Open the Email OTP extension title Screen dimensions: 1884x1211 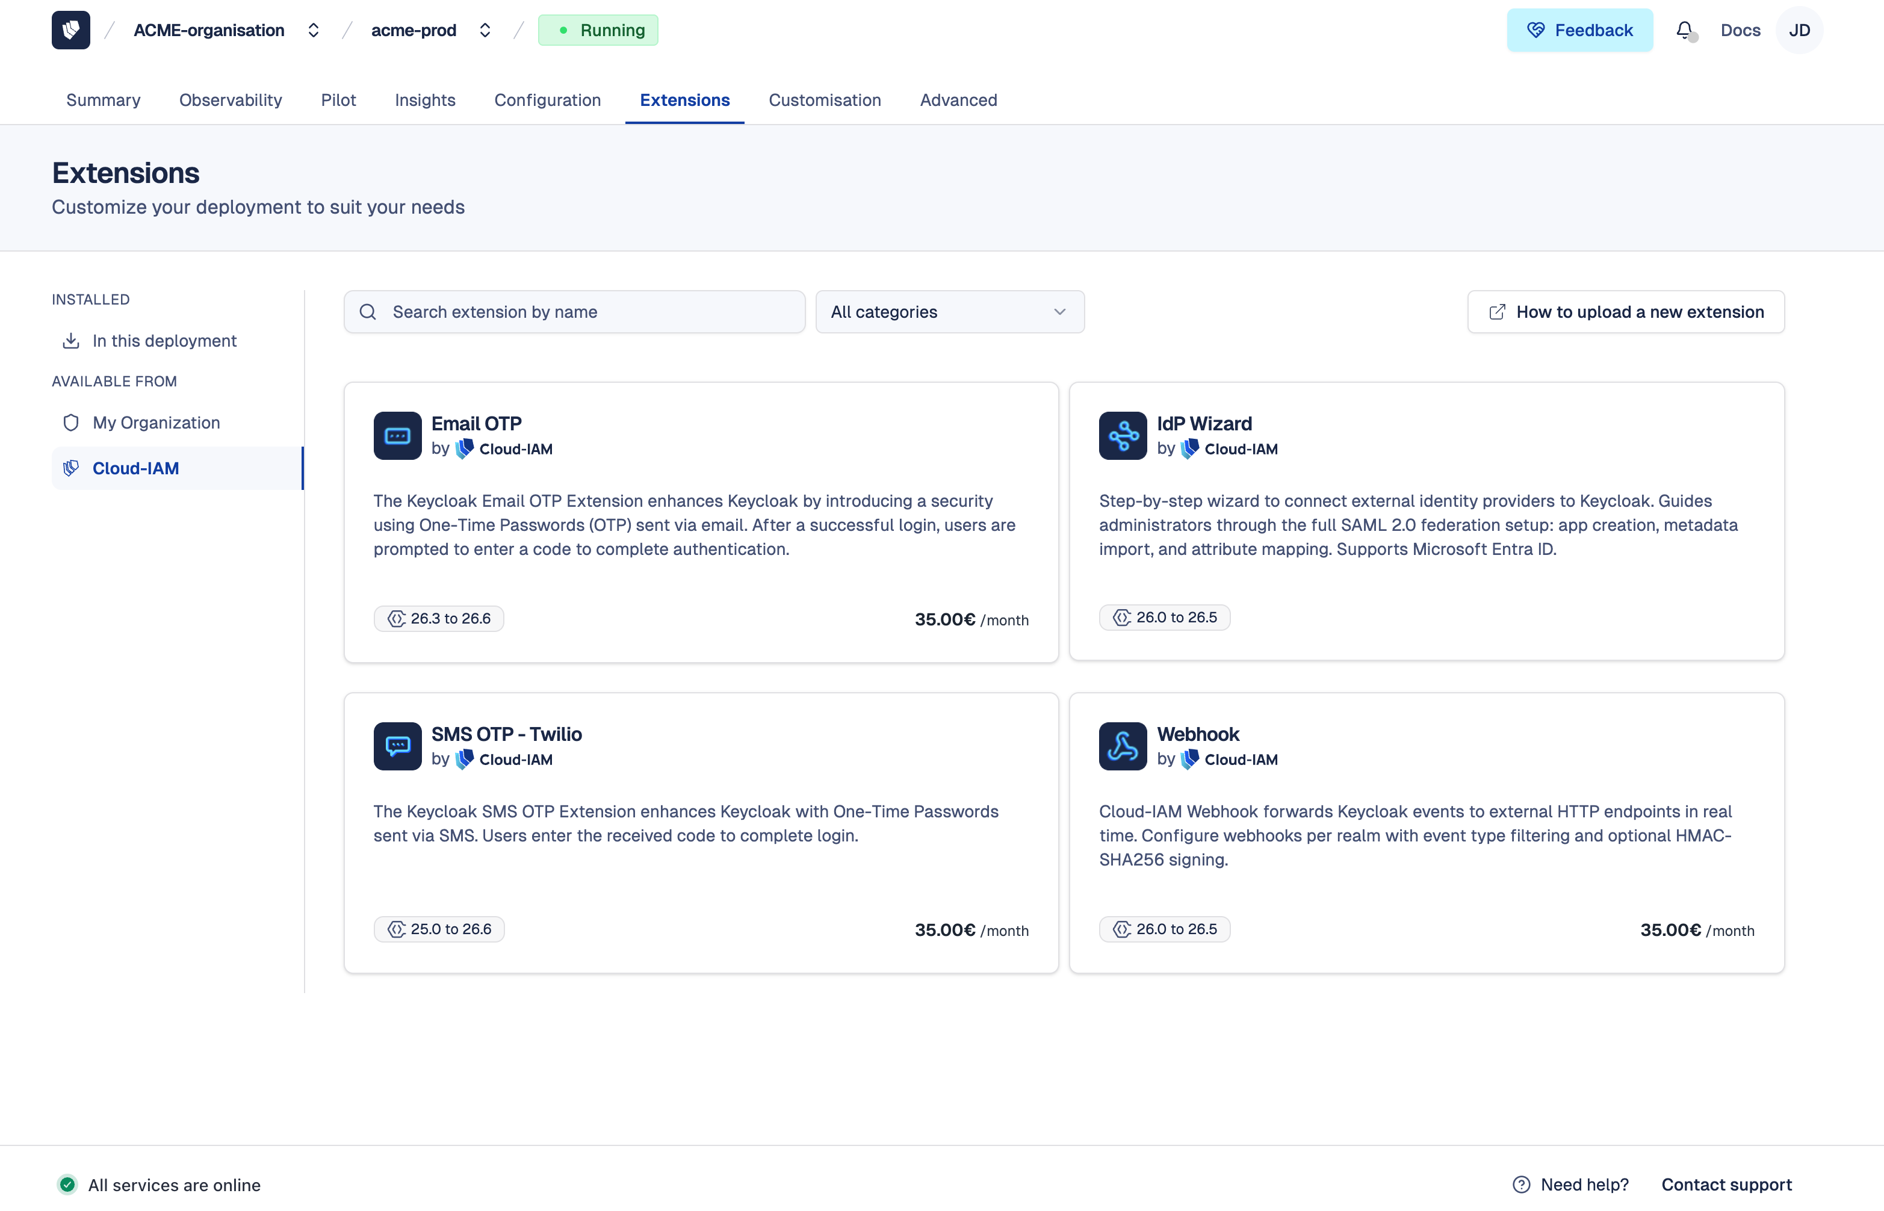(477, 423)
